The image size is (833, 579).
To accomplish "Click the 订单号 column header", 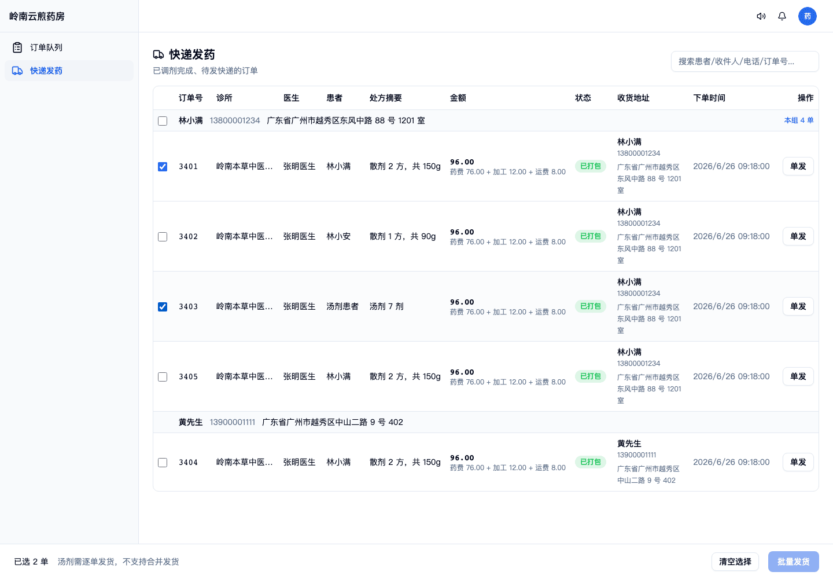I will (191, 98).
